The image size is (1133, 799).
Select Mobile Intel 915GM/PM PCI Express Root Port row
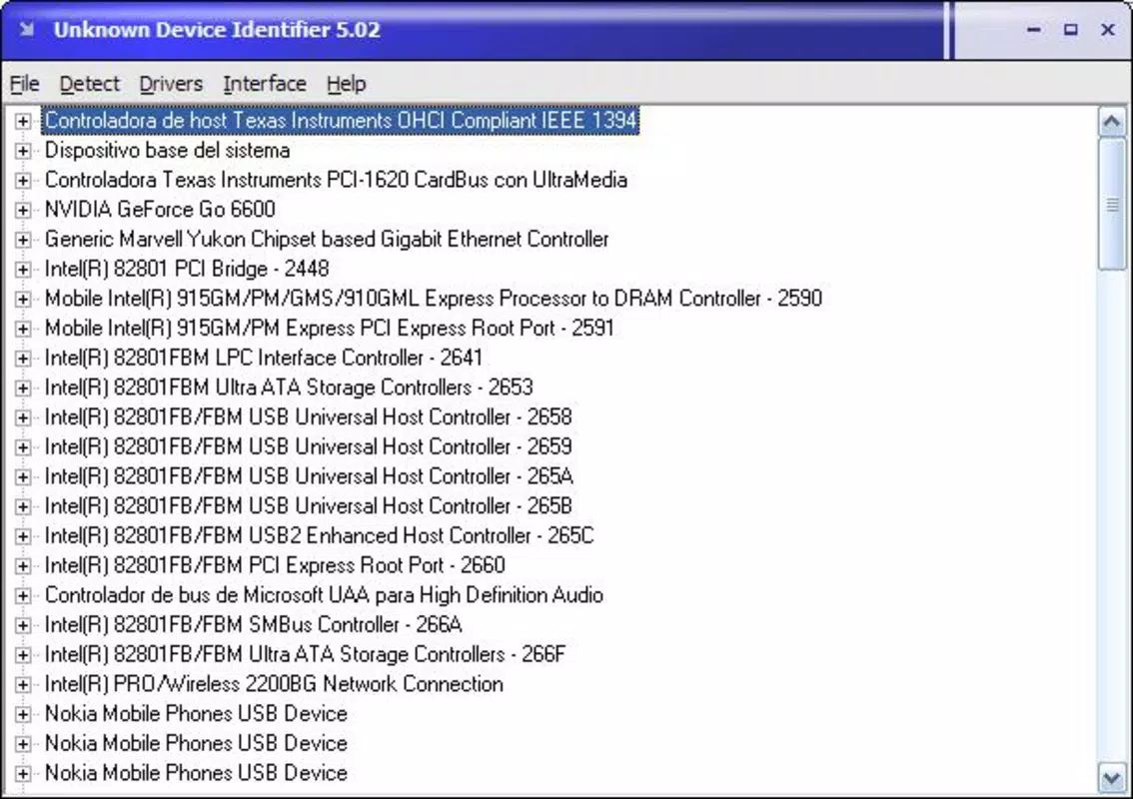(329, 328)
